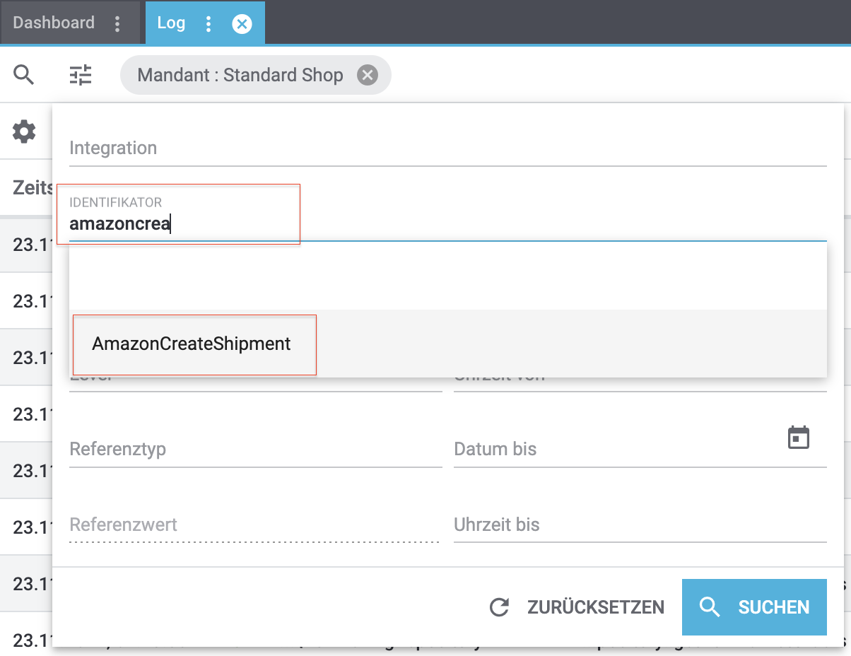Expand the Referenztyp dropdown
This screenshot has width=851, height=656.
254,450
